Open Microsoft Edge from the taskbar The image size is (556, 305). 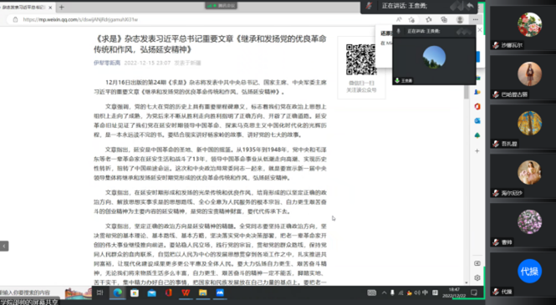[x=117, y=292]
